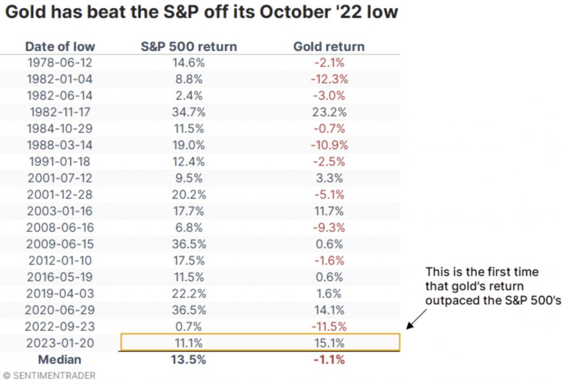566x384 pixels.
Task: Click the "Date of low" column header
Action: tap(60, 46)
